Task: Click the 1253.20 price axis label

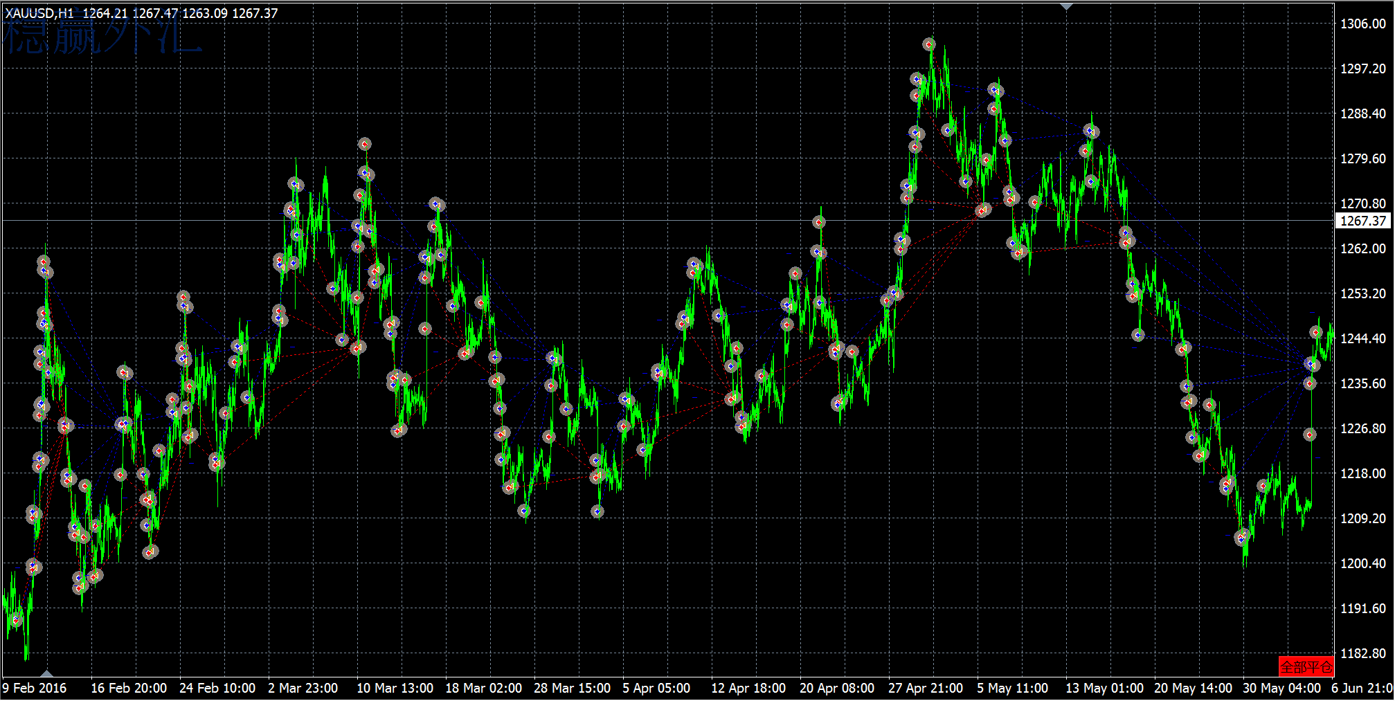Action: 1363,293
